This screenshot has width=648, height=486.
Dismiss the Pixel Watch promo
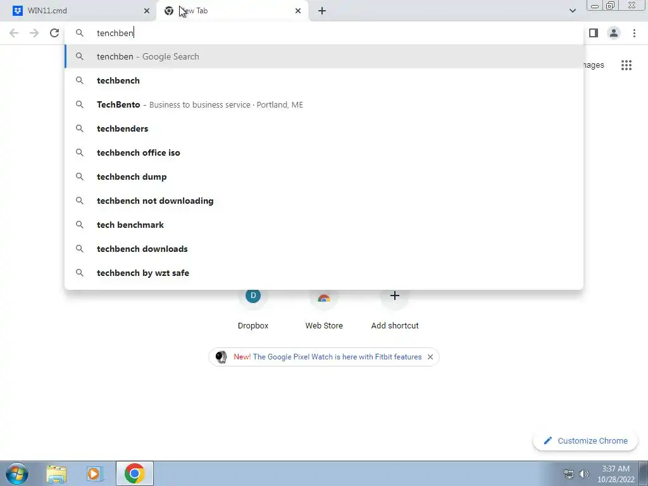430,357
